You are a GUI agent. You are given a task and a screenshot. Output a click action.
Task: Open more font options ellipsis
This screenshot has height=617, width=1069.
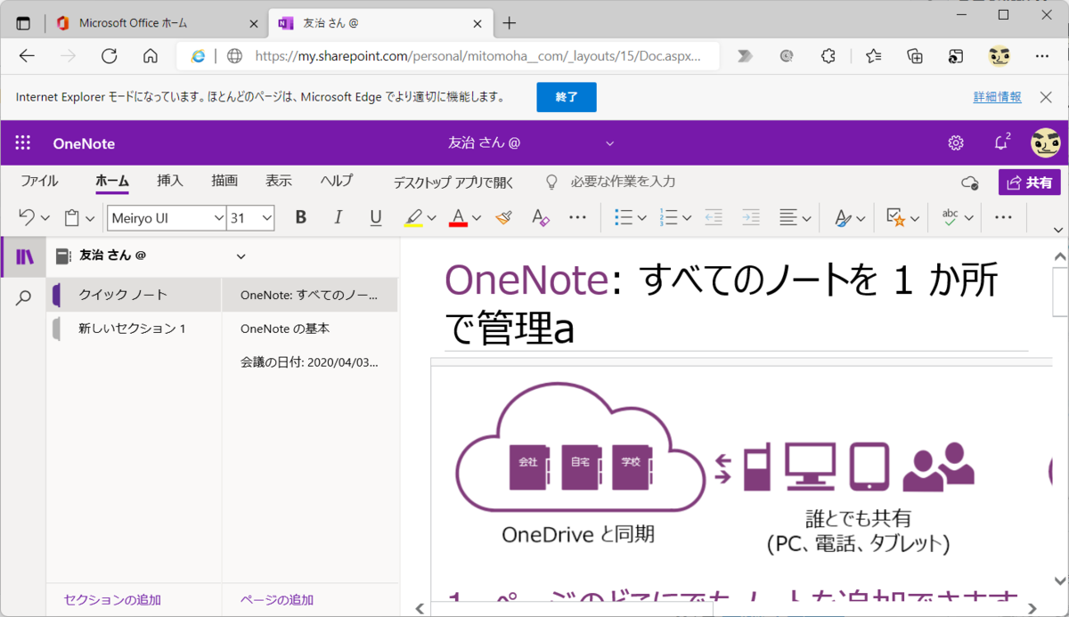[x=577, y=217]
